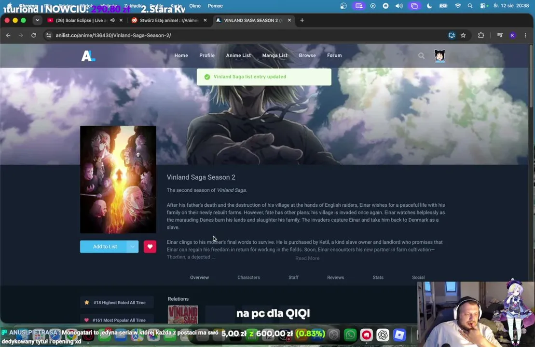
Task: Switch to the Solar Eclipse YouTube tab
Action: tap(81, 20)
